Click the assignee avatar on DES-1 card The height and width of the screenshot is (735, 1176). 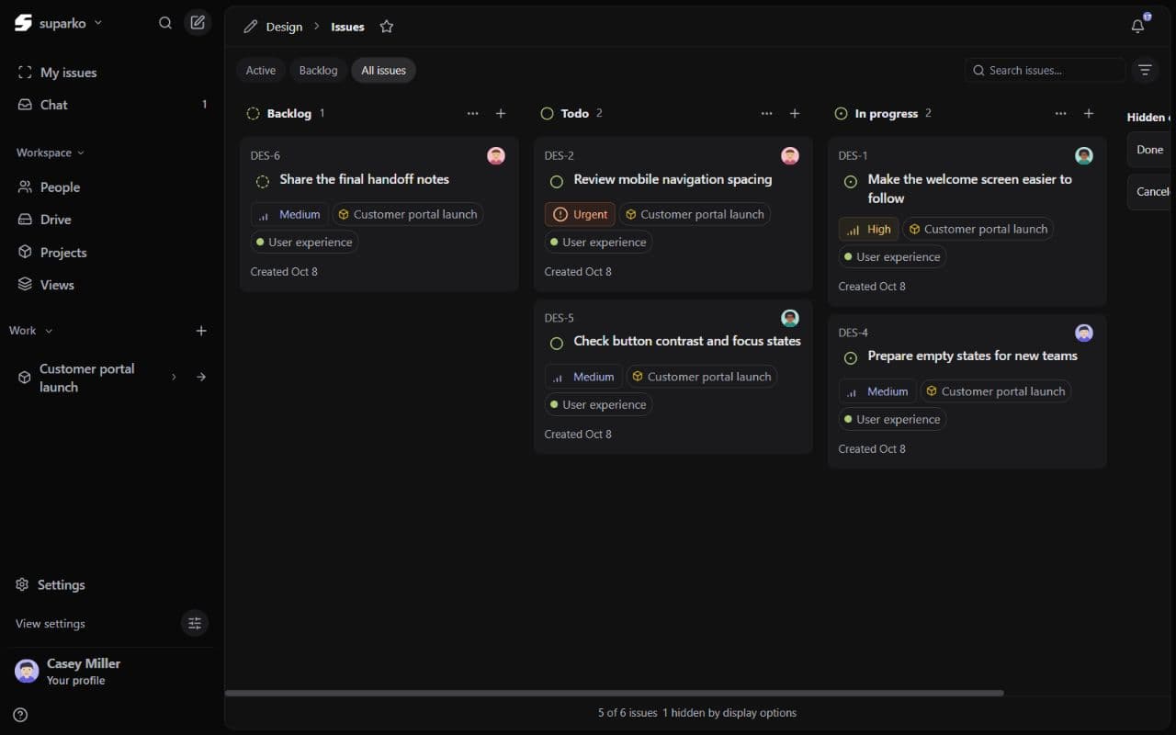tap(1084, 156)
